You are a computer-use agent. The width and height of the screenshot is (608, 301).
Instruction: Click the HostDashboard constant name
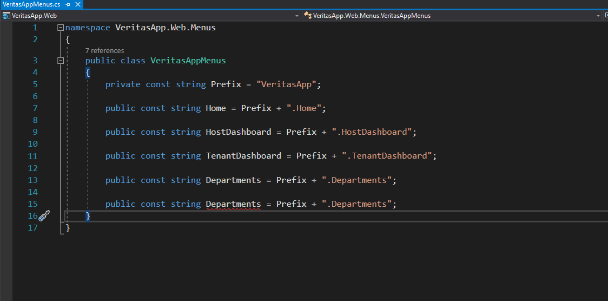(238, 132)
